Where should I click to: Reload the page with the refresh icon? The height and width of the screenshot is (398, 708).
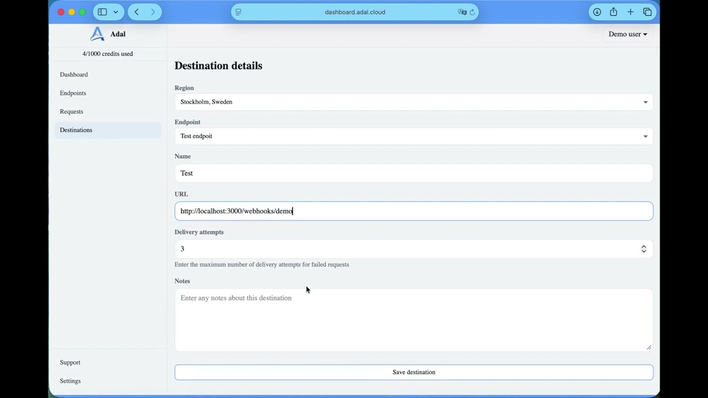point(472,12)
